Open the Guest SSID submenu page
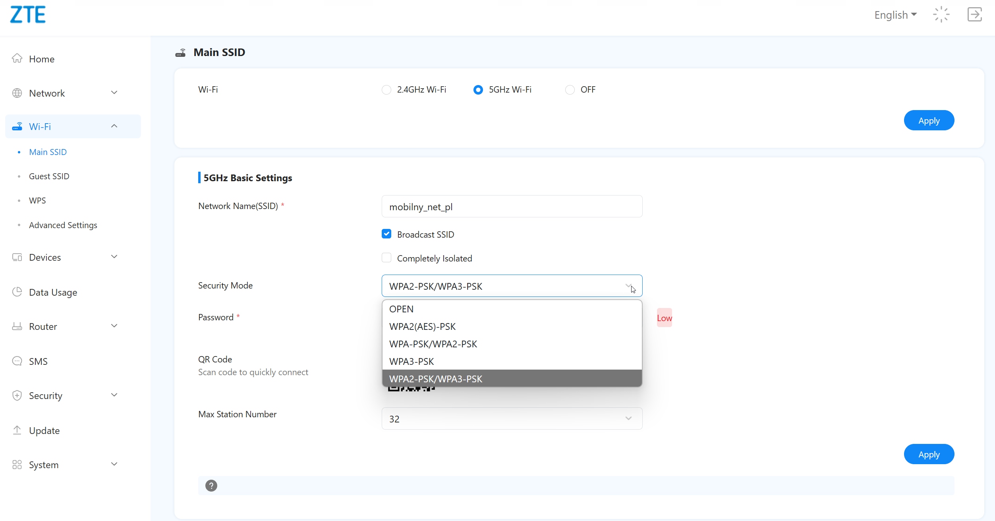 (49, 176)
